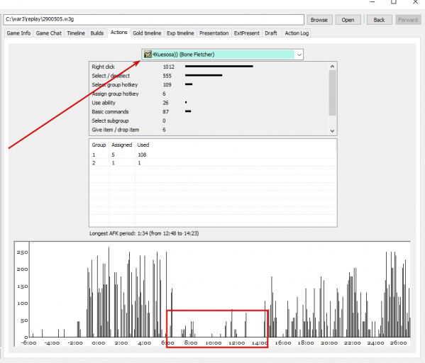425x363 pixels.
Task: Click the Browse button
Action: click(319, 20)
